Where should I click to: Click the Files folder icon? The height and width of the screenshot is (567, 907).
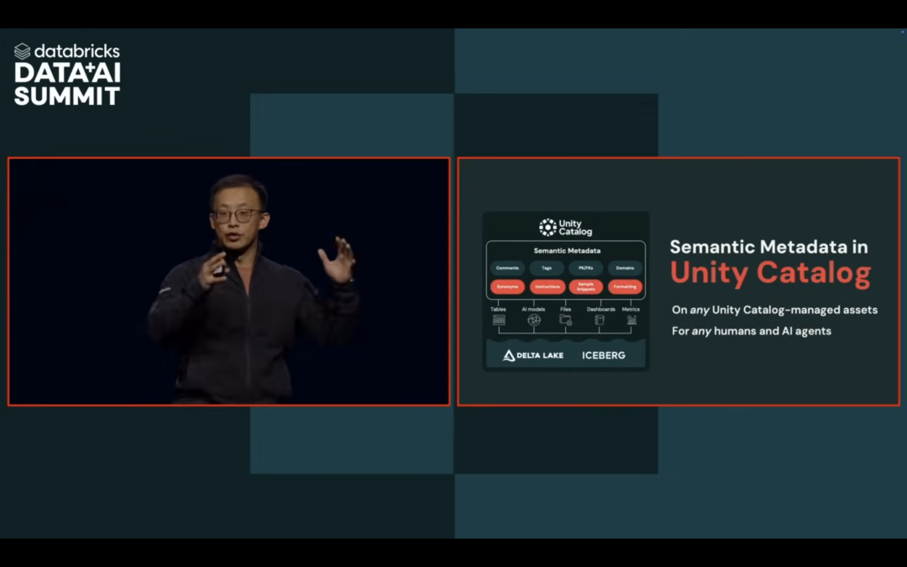pos(566,320)
